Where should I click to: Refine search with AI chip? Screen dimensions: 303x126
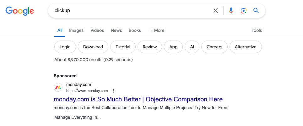point(192,47)
